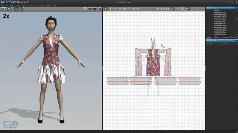Click the first green avatar icon

(x=16, y=9)
